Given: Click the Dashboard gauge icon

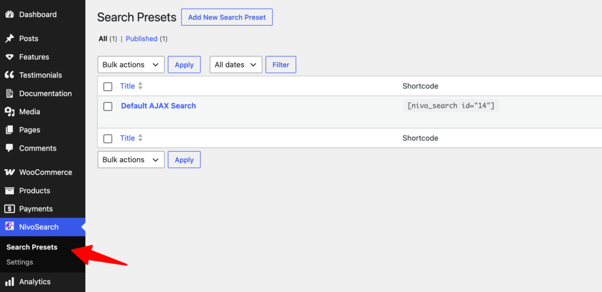Looking at the screenshot, I should [x=9, y=15].
